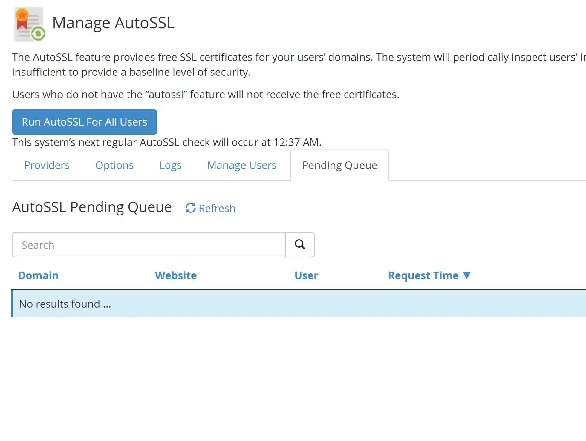Click the Refresh link text
The width and height of the screenshot is (586, 441).
(217, 208)
